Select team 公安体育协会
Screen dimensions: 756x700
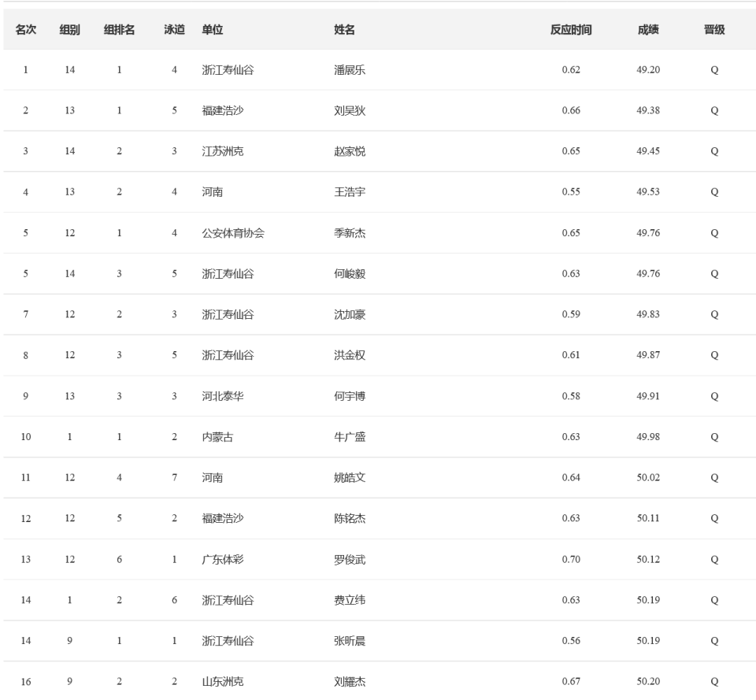(x=233, y=233)
